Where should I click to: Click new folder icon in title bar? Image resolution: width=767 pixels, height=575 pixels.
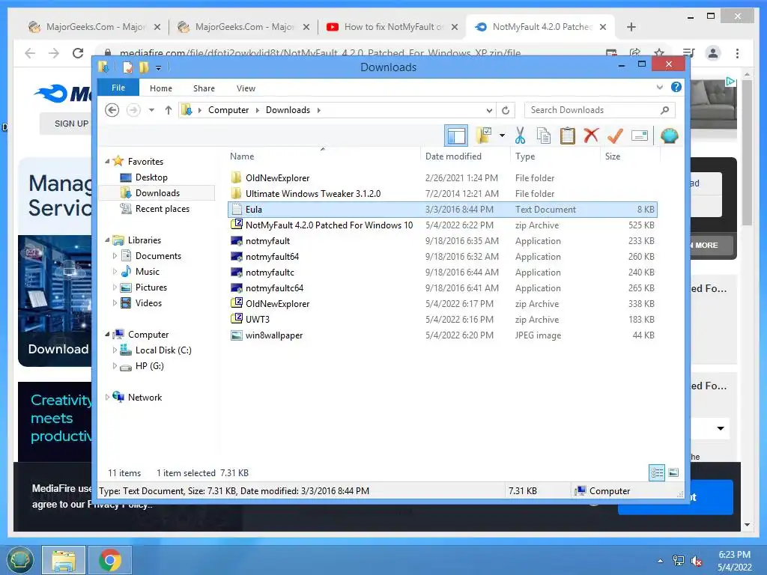tap(144, 67)
